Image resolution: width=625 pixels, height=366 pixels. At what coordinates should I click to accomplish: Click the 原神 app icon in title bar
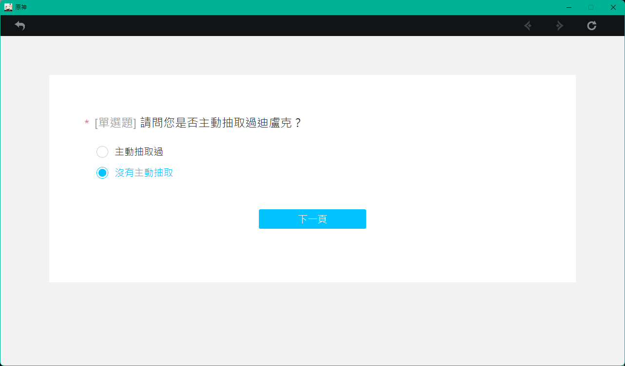[8, 7]
